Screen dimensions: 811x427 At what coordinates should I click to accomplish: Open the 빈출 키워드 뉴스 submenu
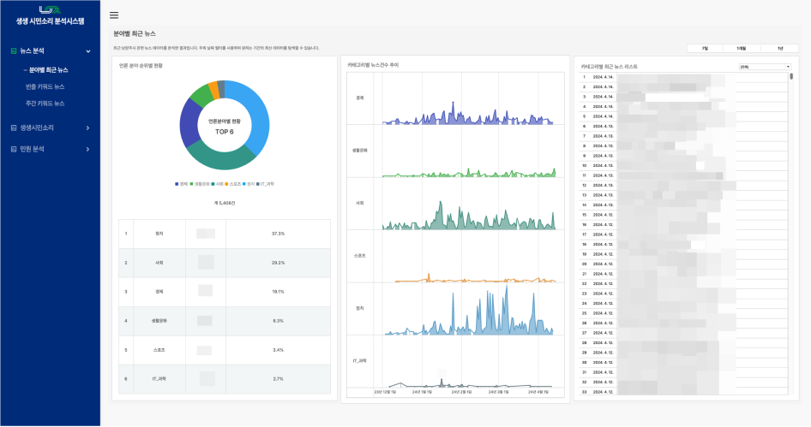pos(45,86)
